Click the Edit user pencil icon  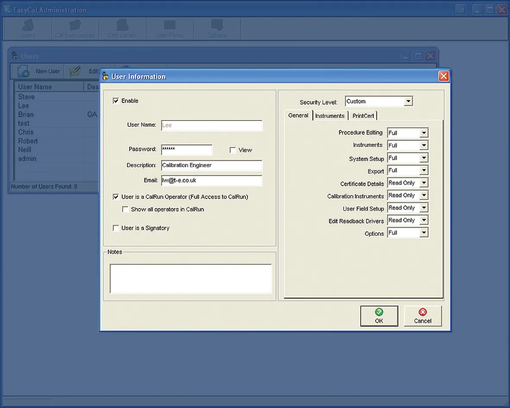74,71
